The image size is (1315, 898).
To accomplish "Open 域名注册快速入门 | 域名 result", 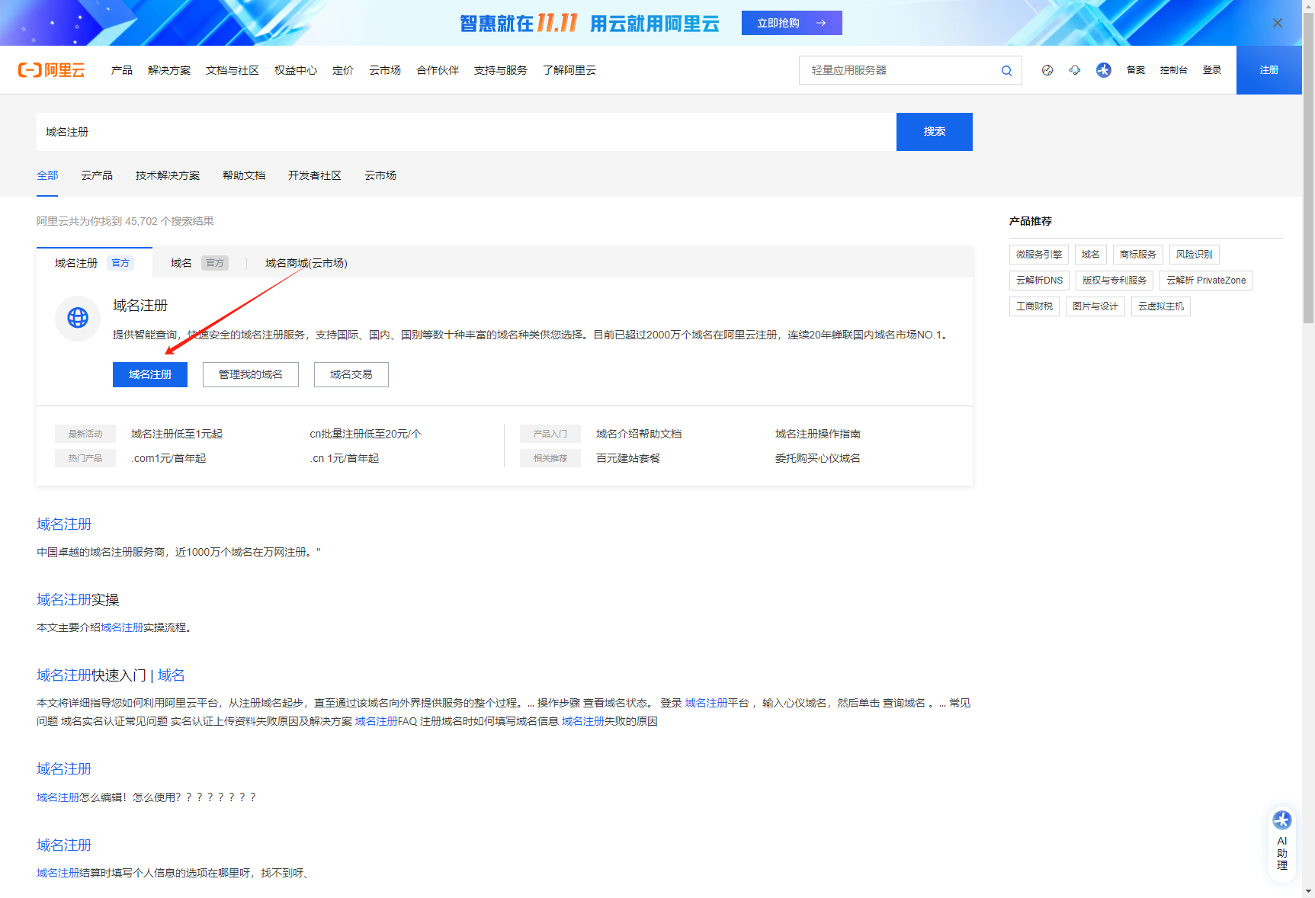I will point(111,675).
